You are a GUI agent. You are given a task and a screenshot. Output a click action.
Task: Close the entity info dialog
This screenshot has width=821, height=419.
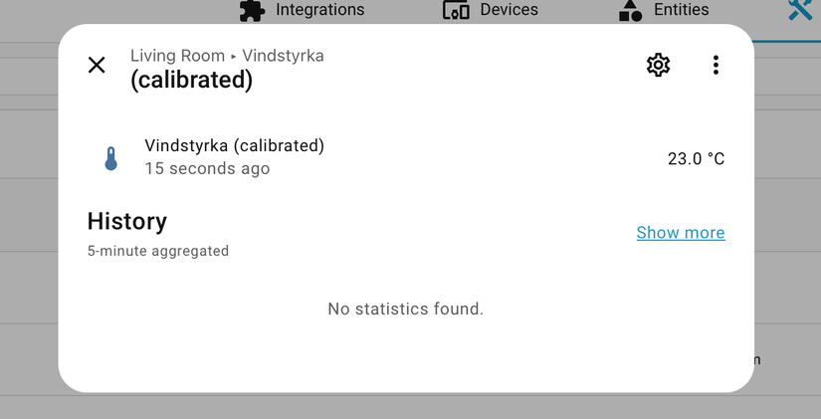[97, 66]
